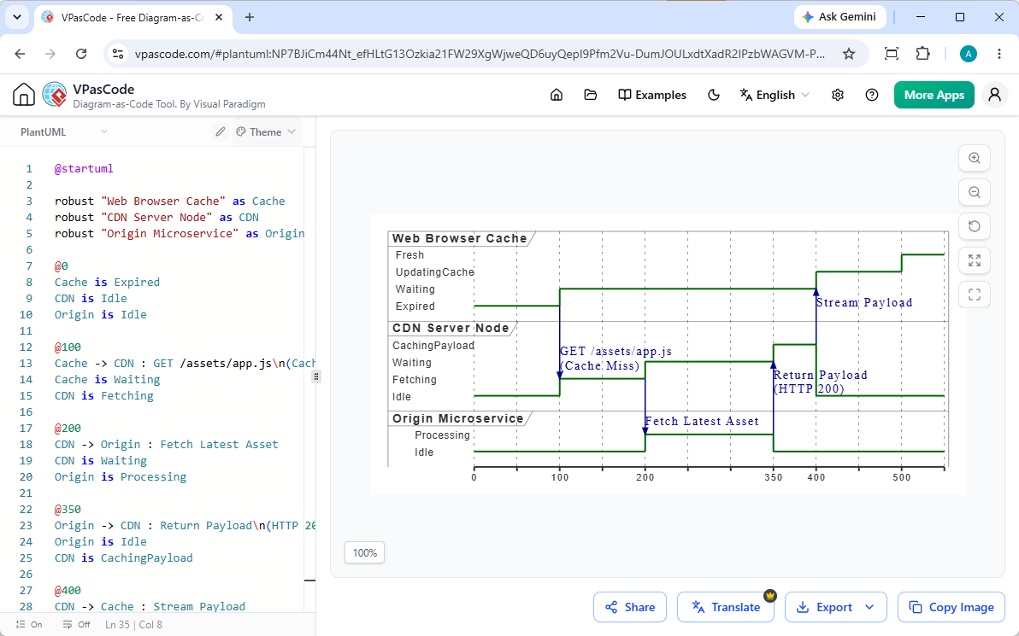Click 'Web Browser Cache' diagram header
The width and height of the screenshot is (1019, 636).
pyautogui.click(x=459, y=238)
